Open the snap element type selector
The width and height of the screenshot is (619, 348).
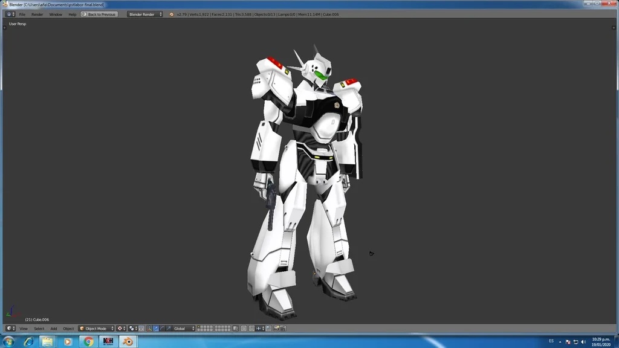tap(260, 328)
